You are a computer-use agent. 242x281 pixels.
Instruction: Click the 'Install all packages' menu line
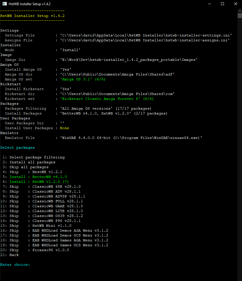[29, 162]
